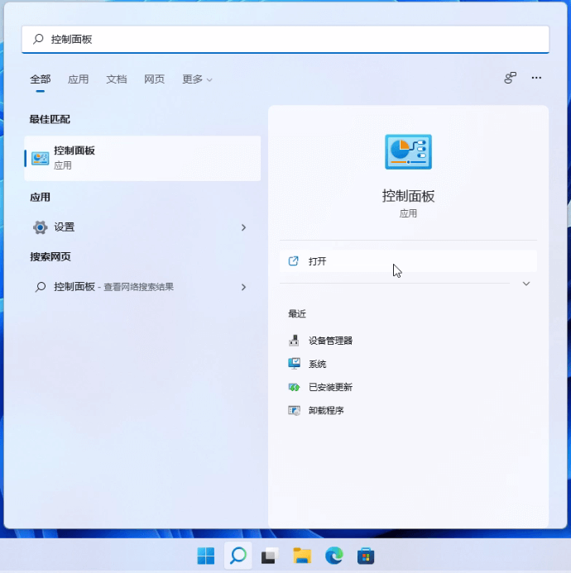The image size is (571, 573).
Task: Expand the web search result chevron
Action: 243,287
